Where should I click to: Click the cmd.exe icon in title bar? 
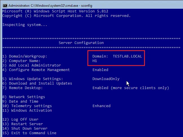coord(5,6)
